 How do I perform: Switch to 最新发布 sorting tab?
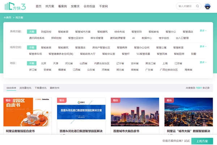tap(55, 88)
